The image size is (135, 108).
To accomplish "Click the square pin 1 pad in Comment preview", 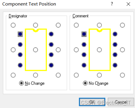I will click(x=84, y=34).
